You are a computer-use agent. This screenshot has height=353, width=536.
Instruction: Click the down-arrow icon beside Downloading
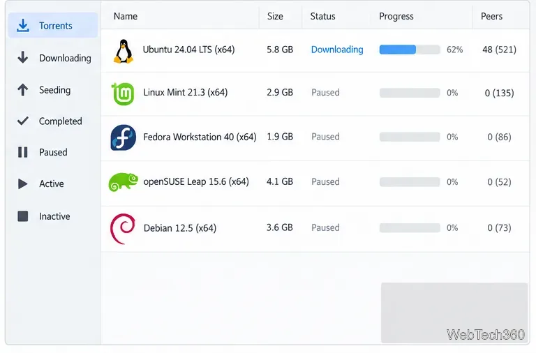point(23,57)
